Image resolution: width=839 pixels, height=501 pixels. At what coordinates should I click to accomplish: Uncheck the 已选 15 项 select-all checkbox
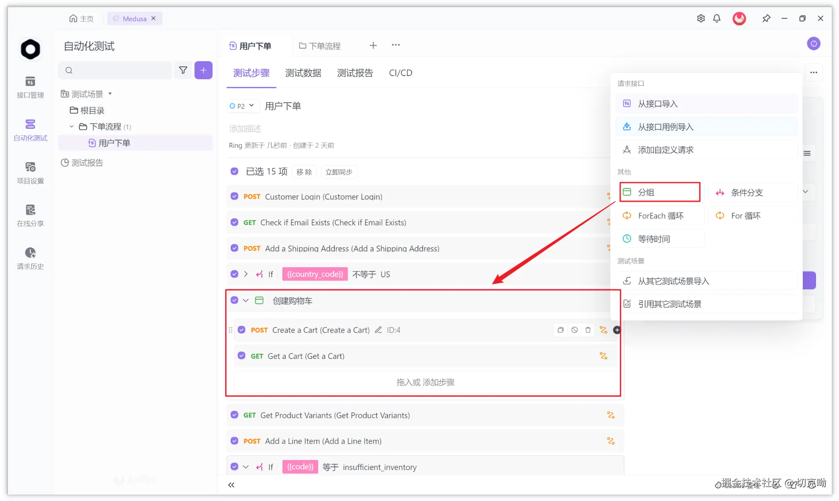pos(234,171)
